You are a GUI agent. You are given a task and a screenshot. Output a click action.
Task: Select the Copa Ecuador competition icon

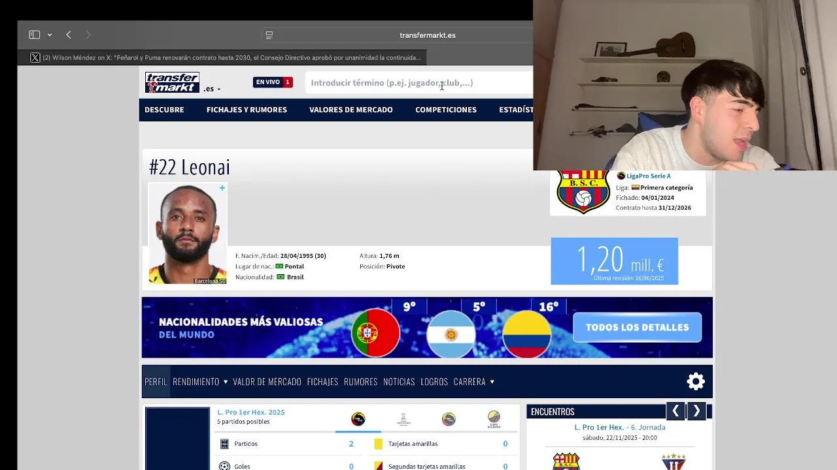[x=494, y=418]
